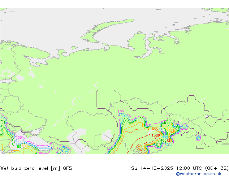Click the orange '1000' contour label

coord(154,128)
